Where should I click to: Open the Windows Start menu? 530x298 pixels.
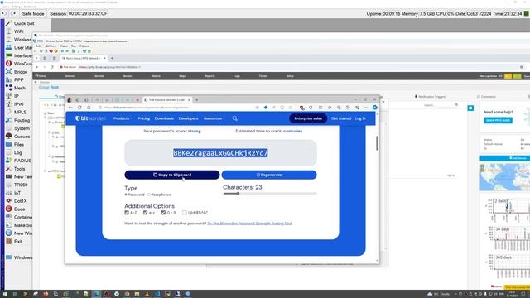click(x=5, y=294)
